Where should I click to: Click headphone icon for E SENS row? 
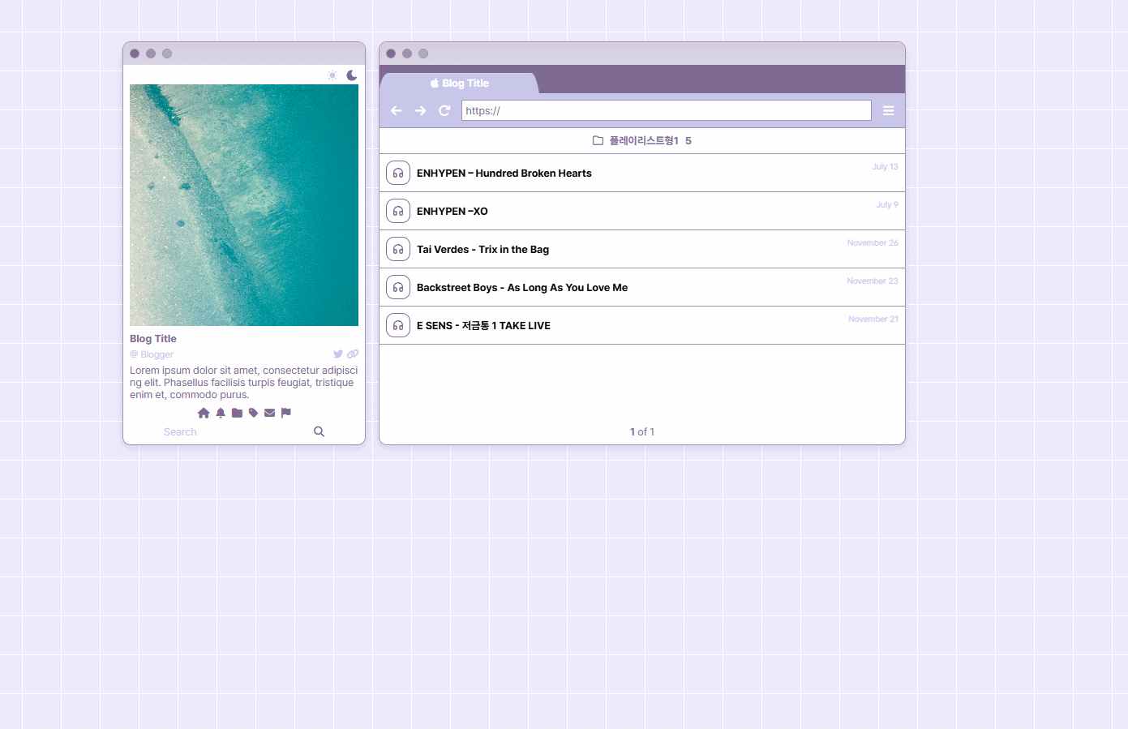[x=398, y=325]
